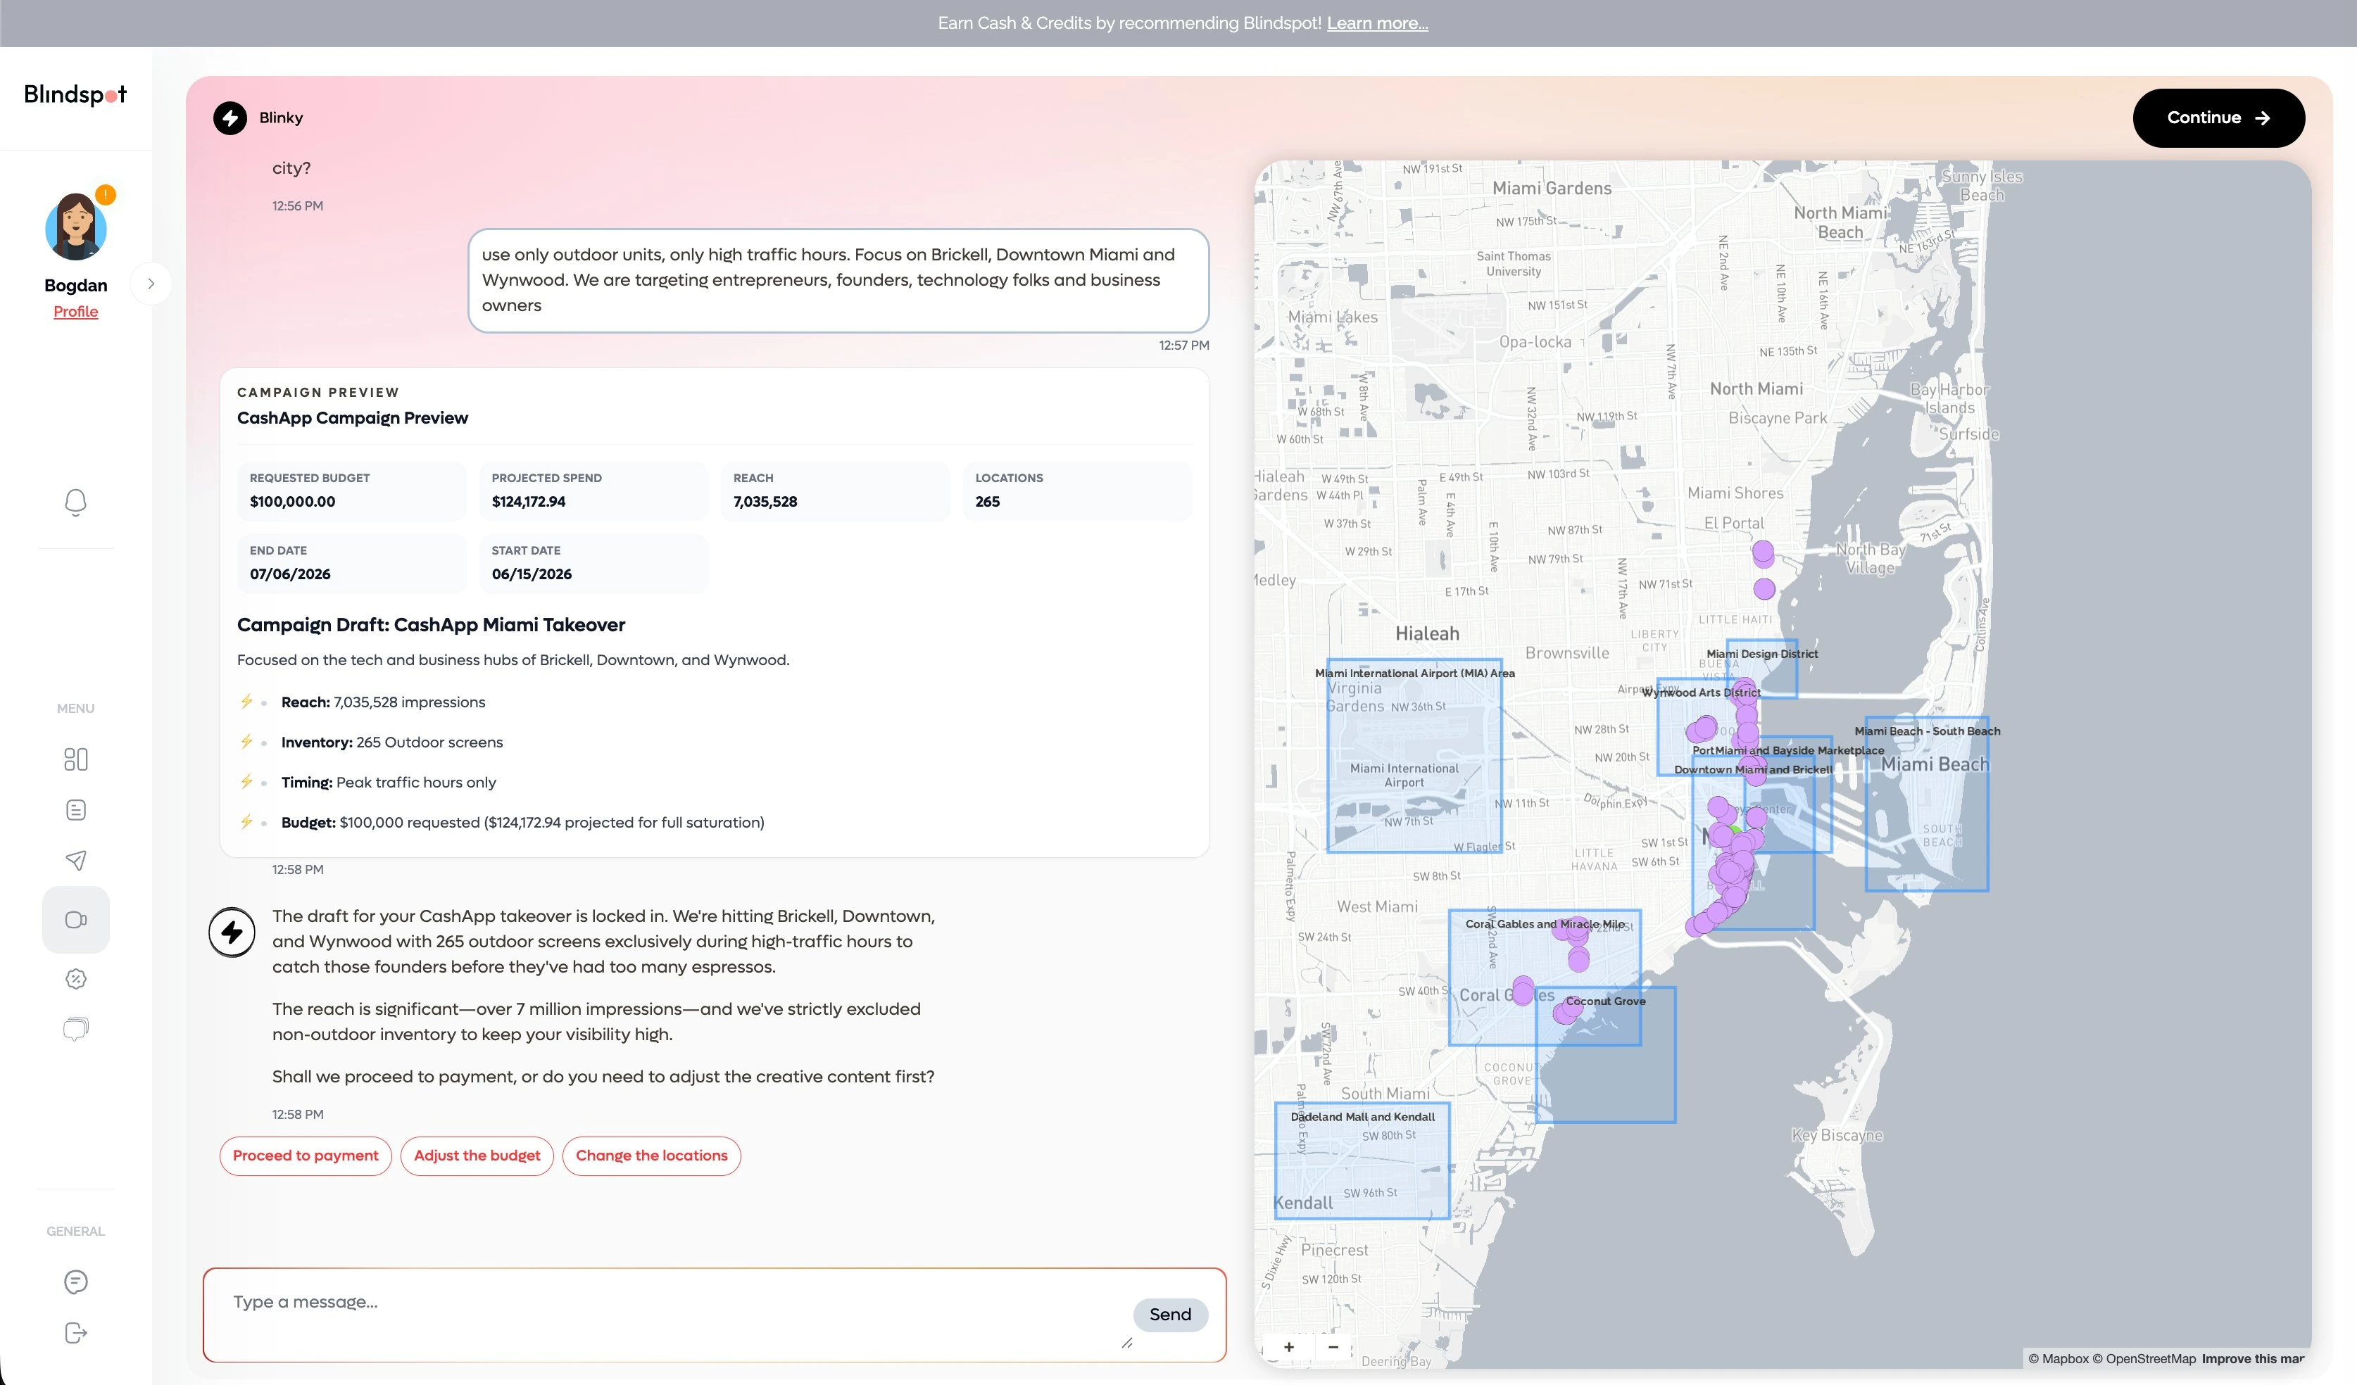
Task: Zoom out the map with minus button
Action: [1333, 1347]
